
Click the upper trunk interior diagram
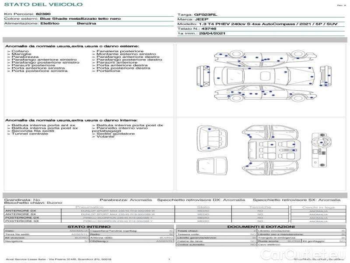[x=212, y=139]
